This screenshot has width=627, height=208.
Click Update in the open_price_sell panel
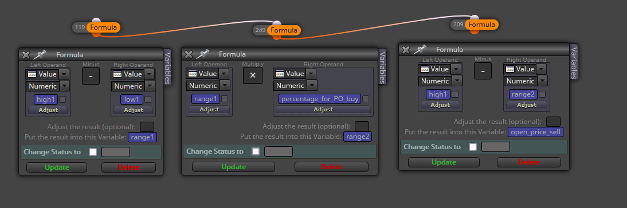[x=444, y=162]
